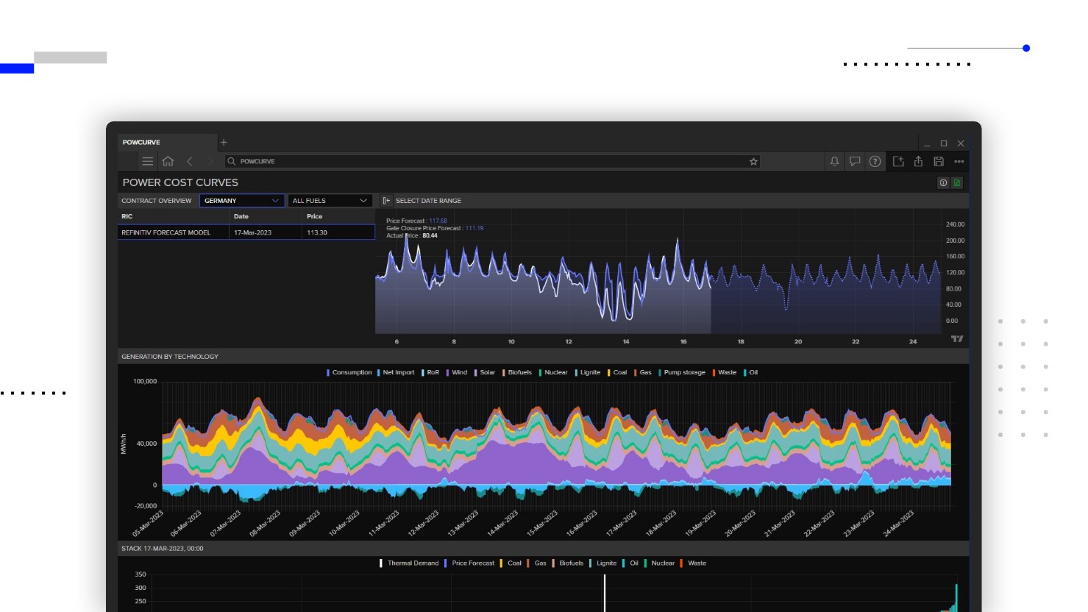Toggle Wind series in the generation legend
1088x612 pixels.
[459, 372]
